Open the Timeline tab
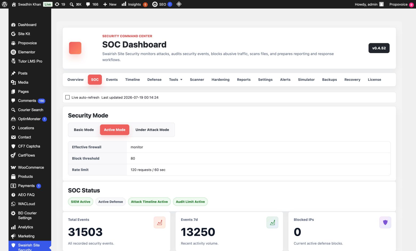The image size is (416, 251). coord(133,79)
